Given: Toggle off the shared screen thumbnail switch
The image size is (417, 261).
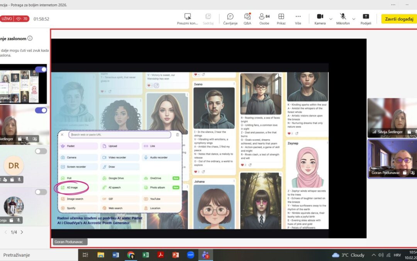Looking at the screenshot, I should pyautogui.click(x=41, y=70).
